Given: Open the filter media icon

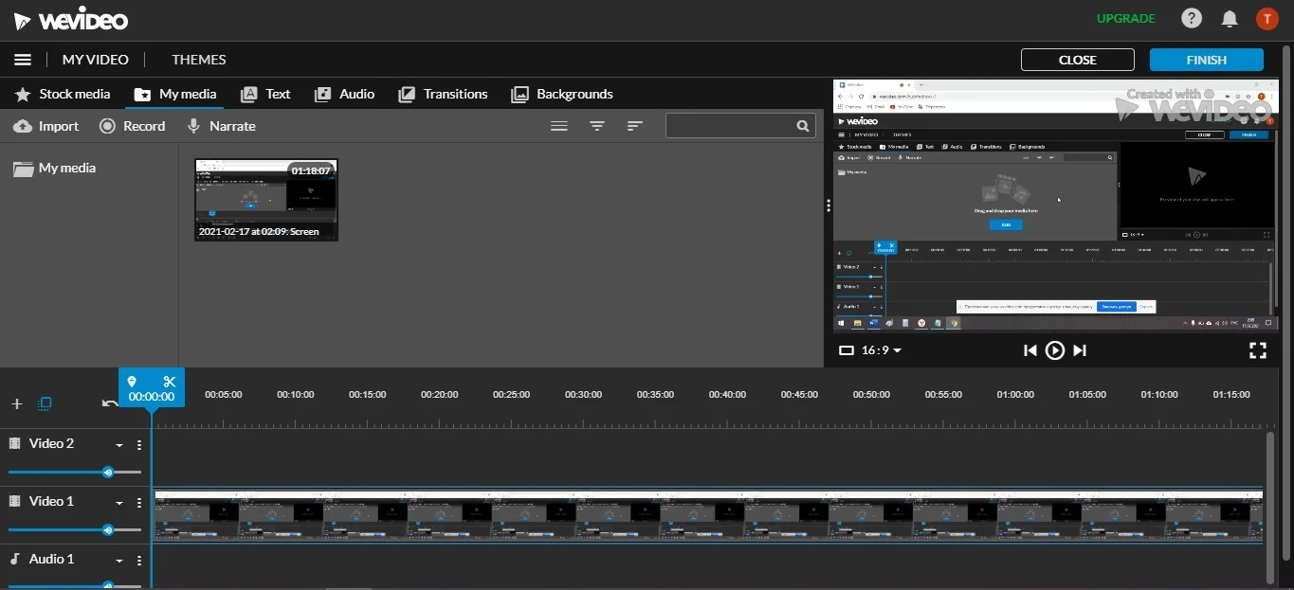Looking at the screenshot, I should [597, 126].
